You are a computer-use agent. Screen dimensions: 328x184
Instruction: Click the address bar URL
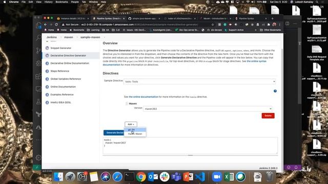139,25
